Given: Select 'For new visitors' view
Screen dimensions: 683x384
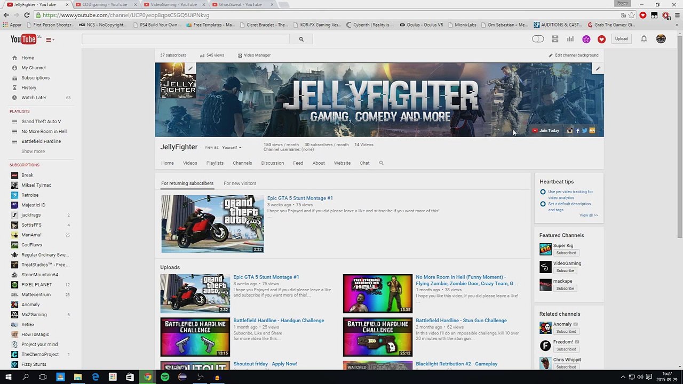Looking at the screenshot, I should point(240,183).
